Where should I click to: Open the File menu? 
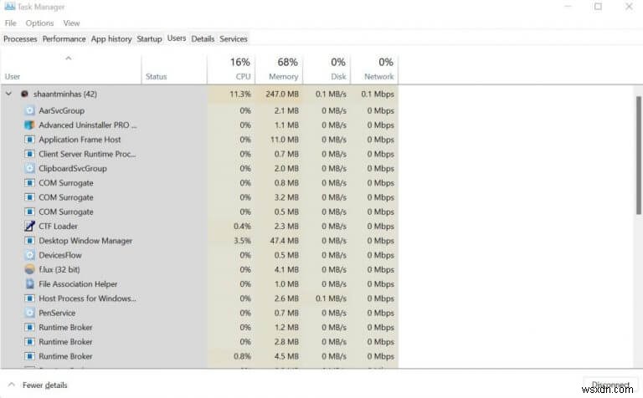point(11,23)
